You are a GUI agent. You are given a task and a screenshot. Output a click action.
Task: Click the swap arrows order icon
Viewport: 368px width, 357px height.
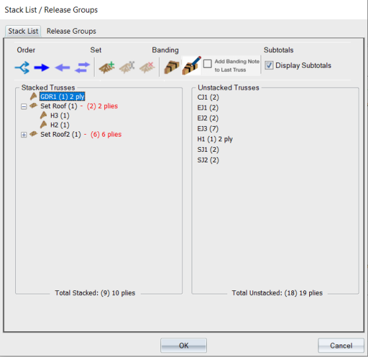click(83, 68)
